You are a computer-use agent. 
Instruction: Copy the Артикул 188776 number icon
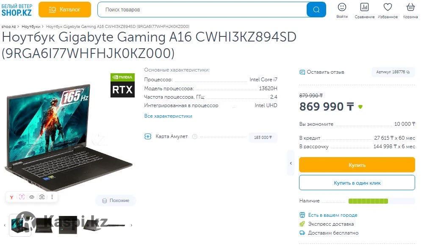tap(408, 72)
